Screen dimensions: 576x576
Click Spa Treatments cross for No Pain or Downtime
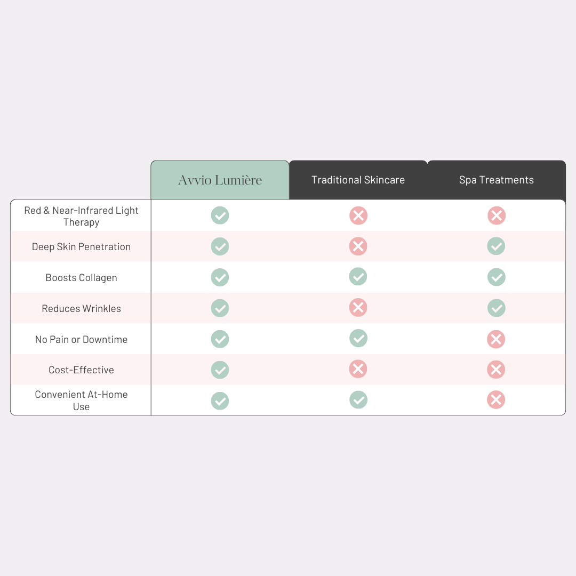point(496,339)
